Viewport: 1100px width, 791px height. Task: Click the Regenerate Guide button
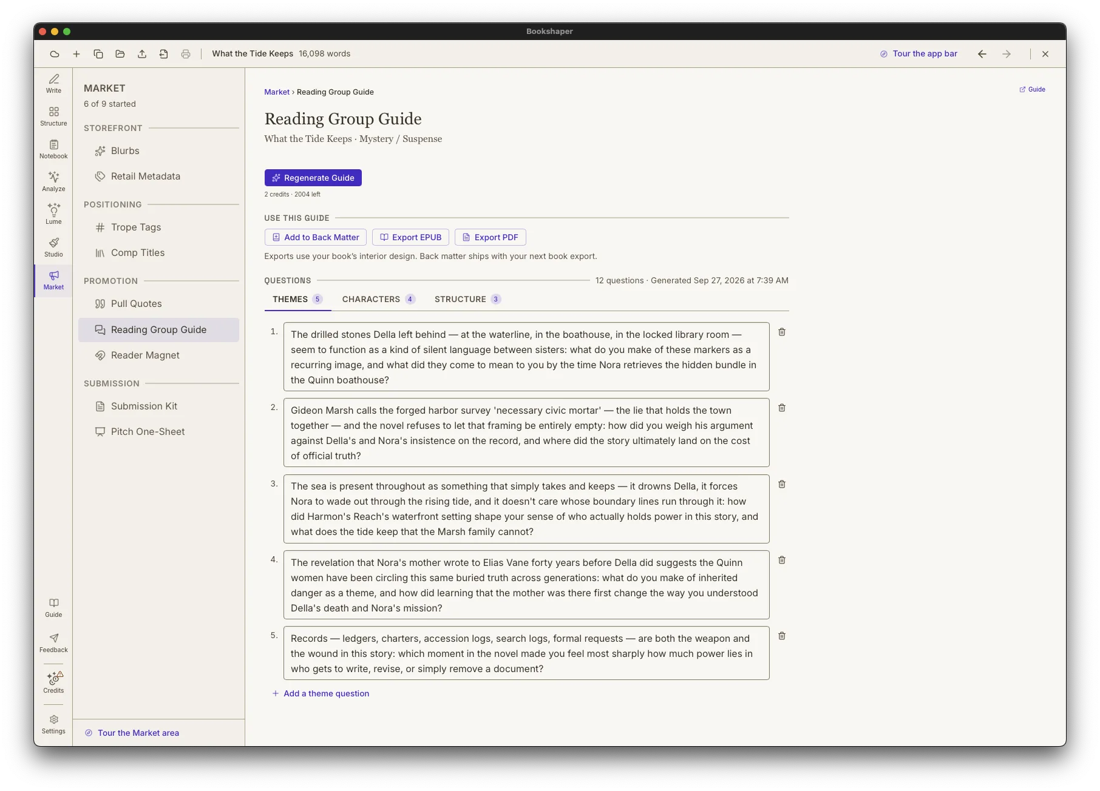(313, 178)
